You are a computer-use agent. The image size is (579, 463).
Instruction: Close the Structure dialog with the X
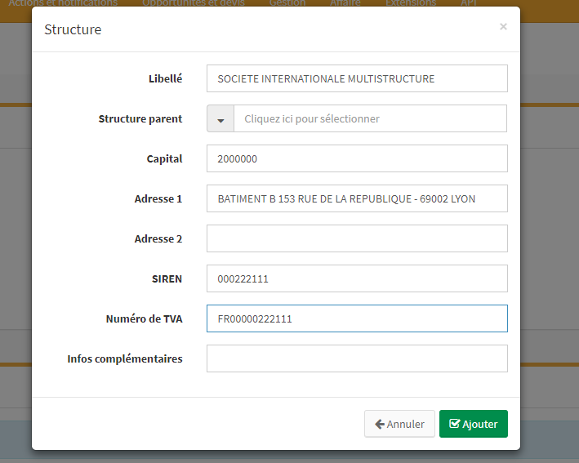(503, 27)
